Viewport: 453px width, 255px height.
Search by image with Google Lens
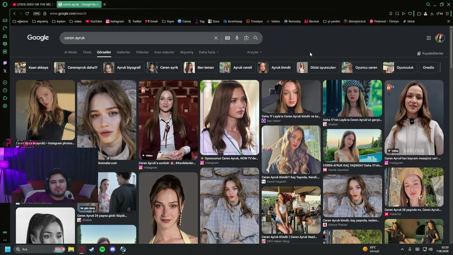click(246, 38)
